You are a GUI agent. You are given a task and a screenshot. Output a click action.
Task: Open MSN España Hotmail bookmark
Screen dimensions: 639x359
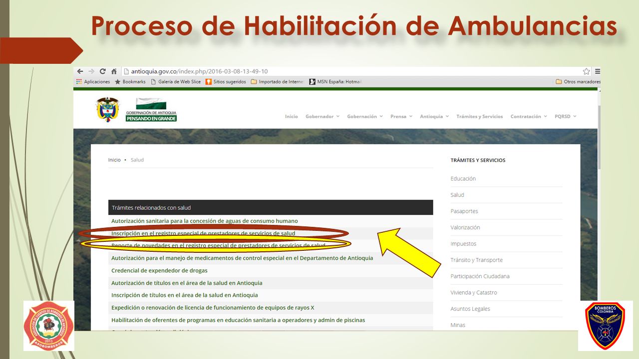pyautogui.click(x=335, y=82)
